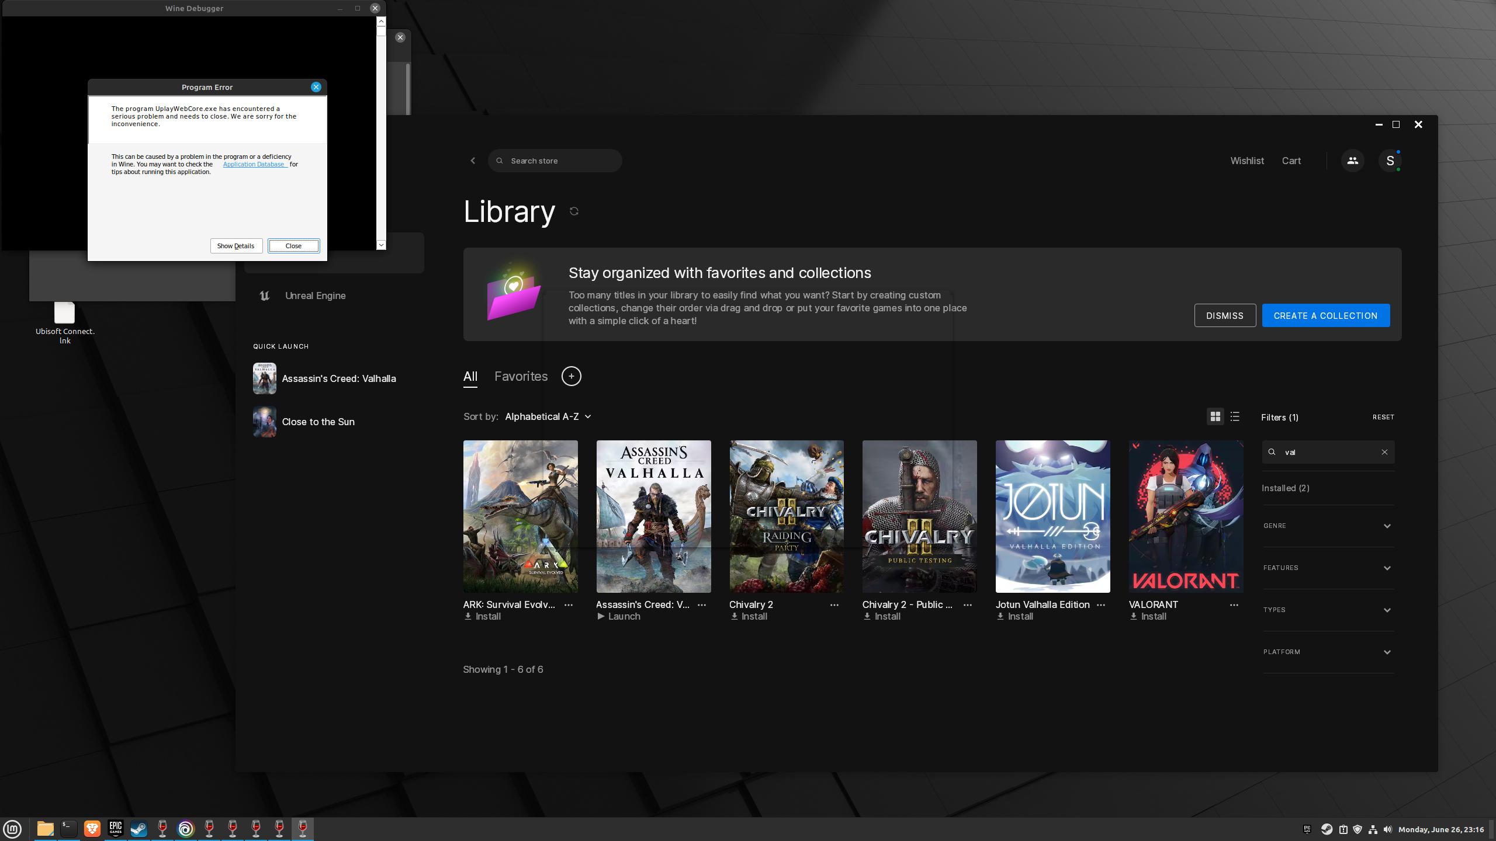Screen dimensions: 1496x841
Task: Launch Assassin's Creed Valhalla from the library card
Action: 618,617
